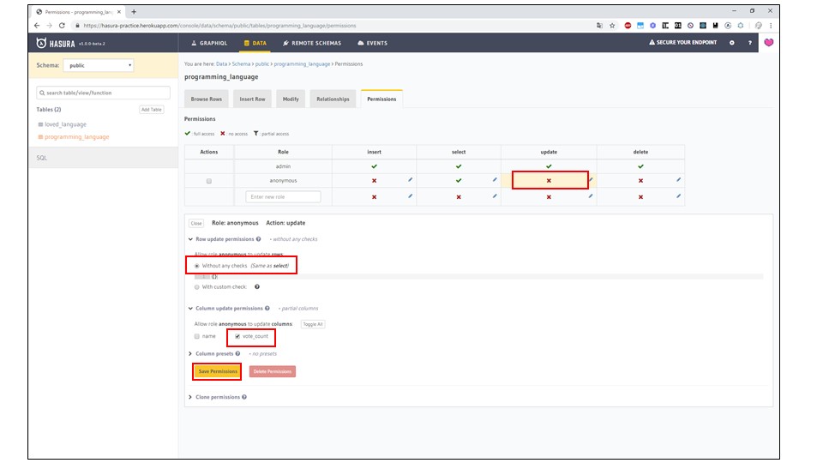Viewport: 823px width, 463px height.
Task: Tick the checkbox in the anonymous role row
Action: [209, 181]
